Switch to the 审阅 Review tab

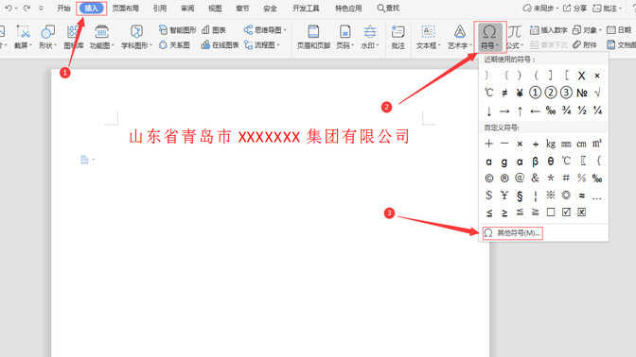pos(187,8)
